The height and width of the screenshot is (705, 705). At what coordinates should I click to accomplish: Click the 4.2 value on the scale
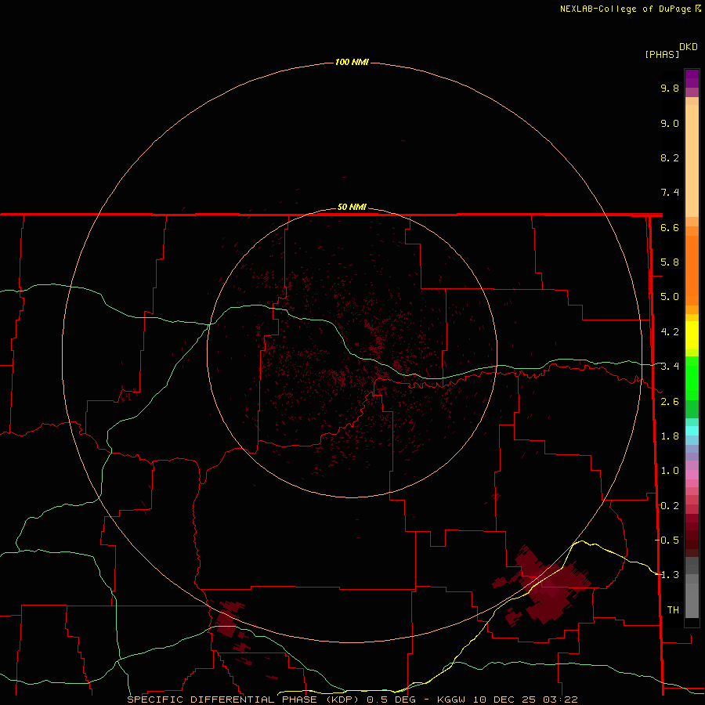point(670,332)
